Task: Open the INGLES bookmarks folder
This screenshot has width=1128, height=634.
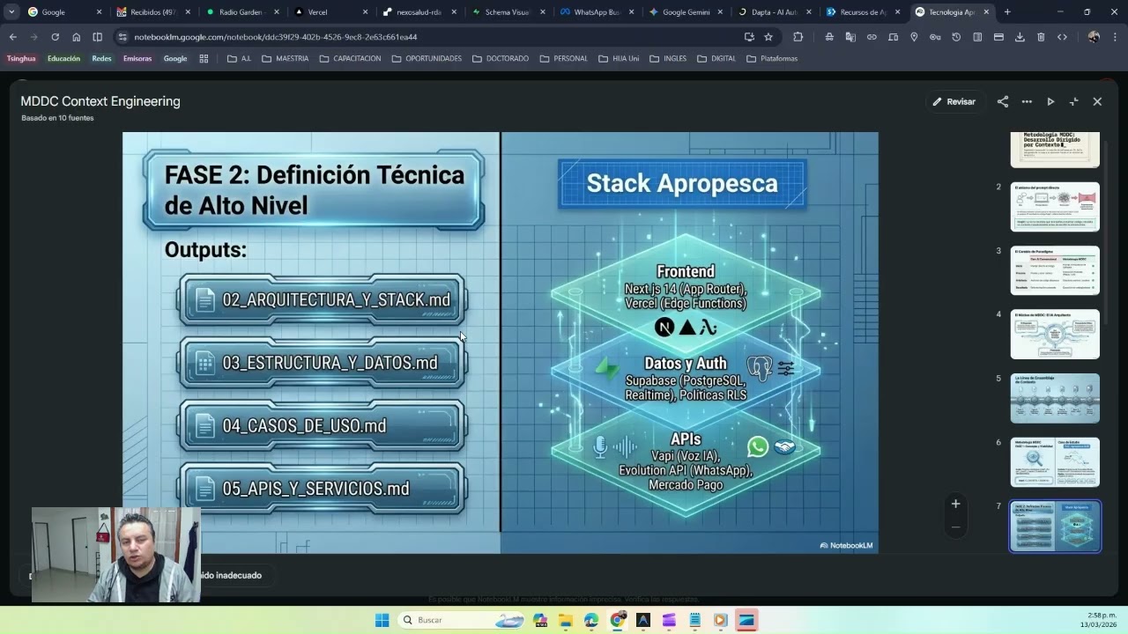Action: coord(667,59)
